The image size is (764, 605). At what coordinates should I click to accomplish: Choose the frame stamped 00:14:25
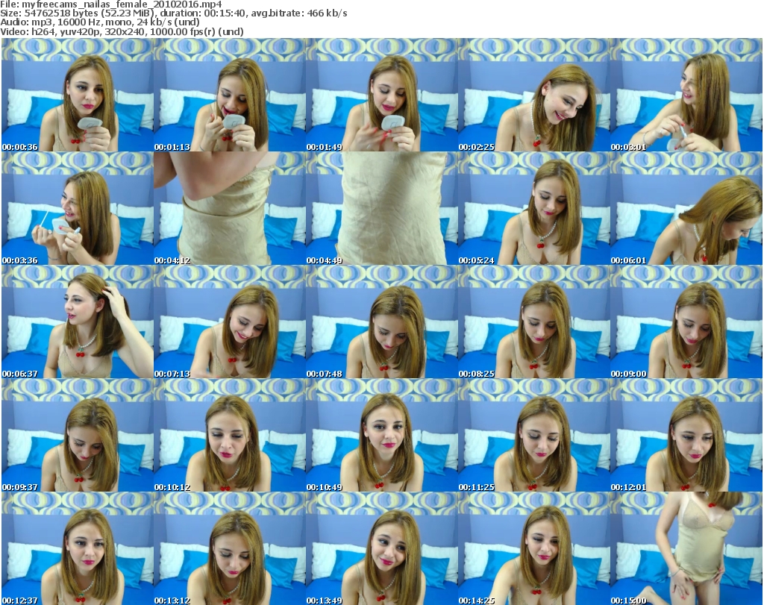[x=533, y=548]
